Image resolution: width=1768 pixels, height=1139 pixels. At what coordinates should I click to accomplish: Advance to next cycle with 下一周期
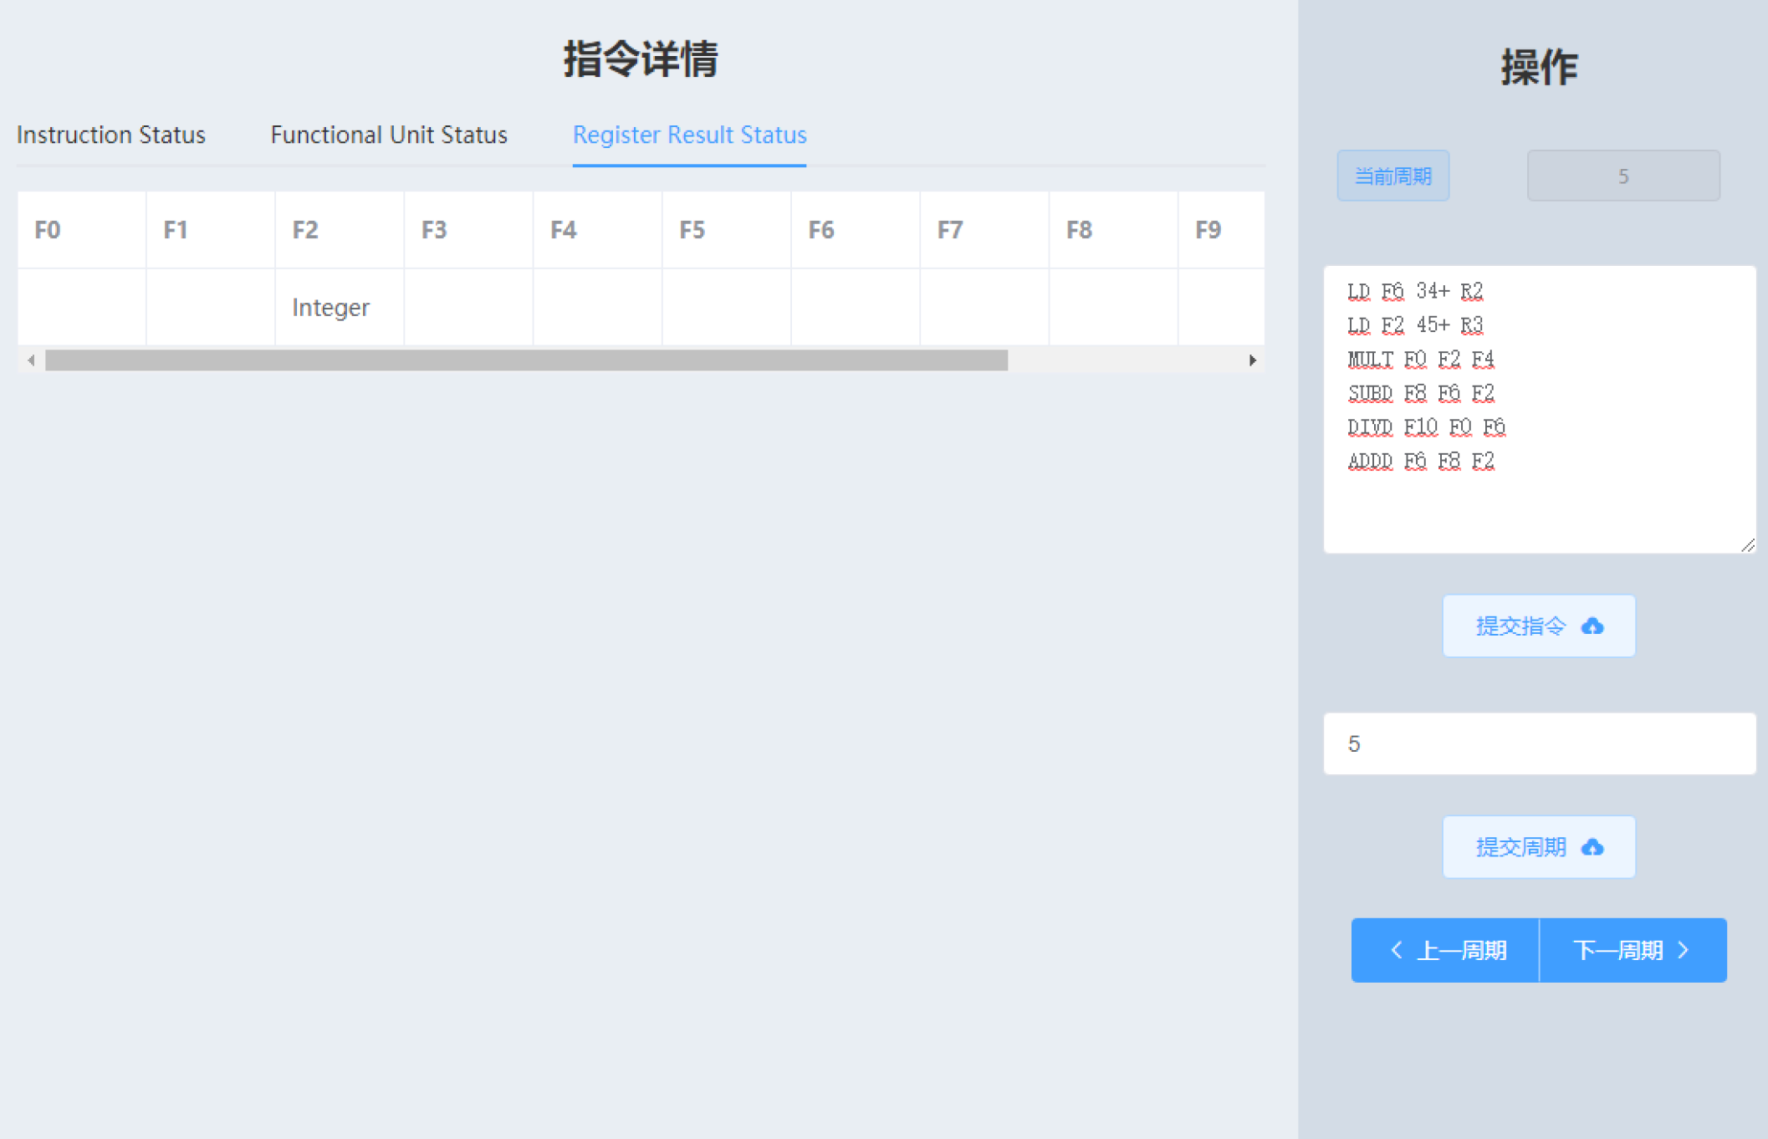1633,950
